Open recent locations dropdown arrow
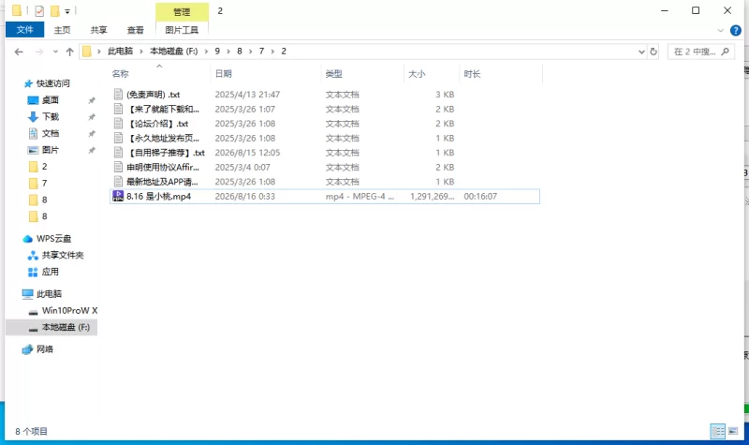This screenshot has height=445, width=749. pos(55,52)
